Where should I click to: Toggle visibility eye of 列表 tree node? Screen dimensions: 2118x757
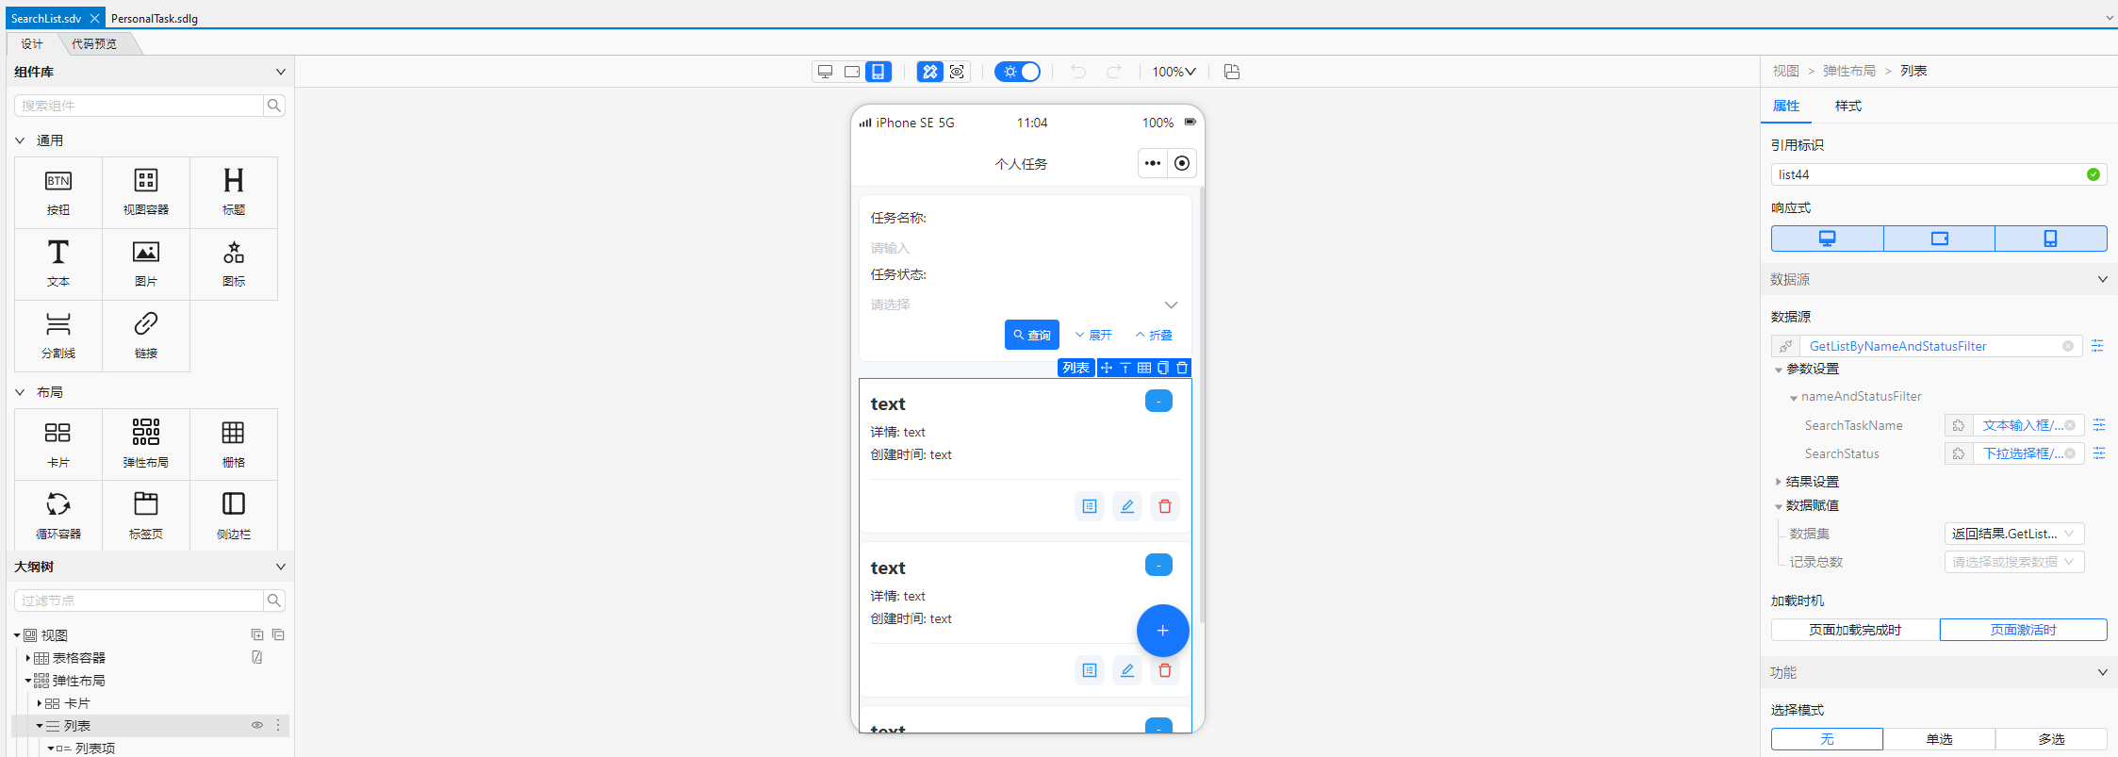tap(256, 725)
